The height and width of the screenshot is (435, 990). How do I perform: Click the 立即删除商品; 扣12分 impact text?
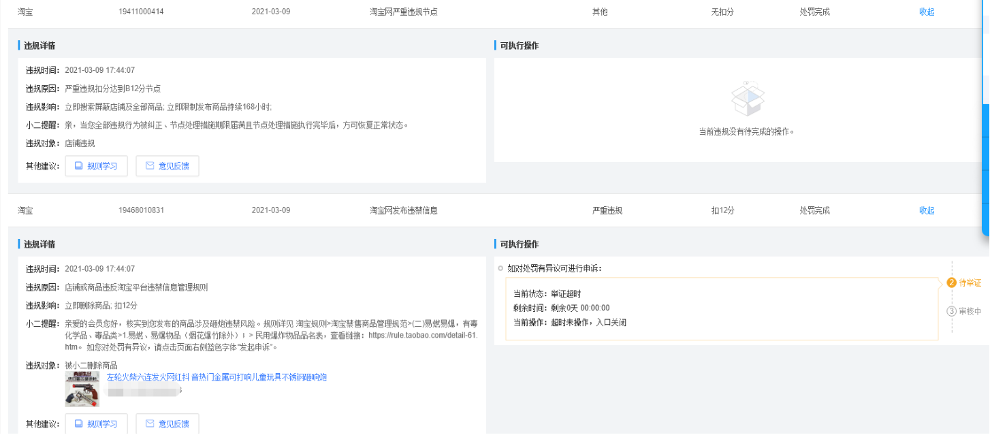pos(101,305)
